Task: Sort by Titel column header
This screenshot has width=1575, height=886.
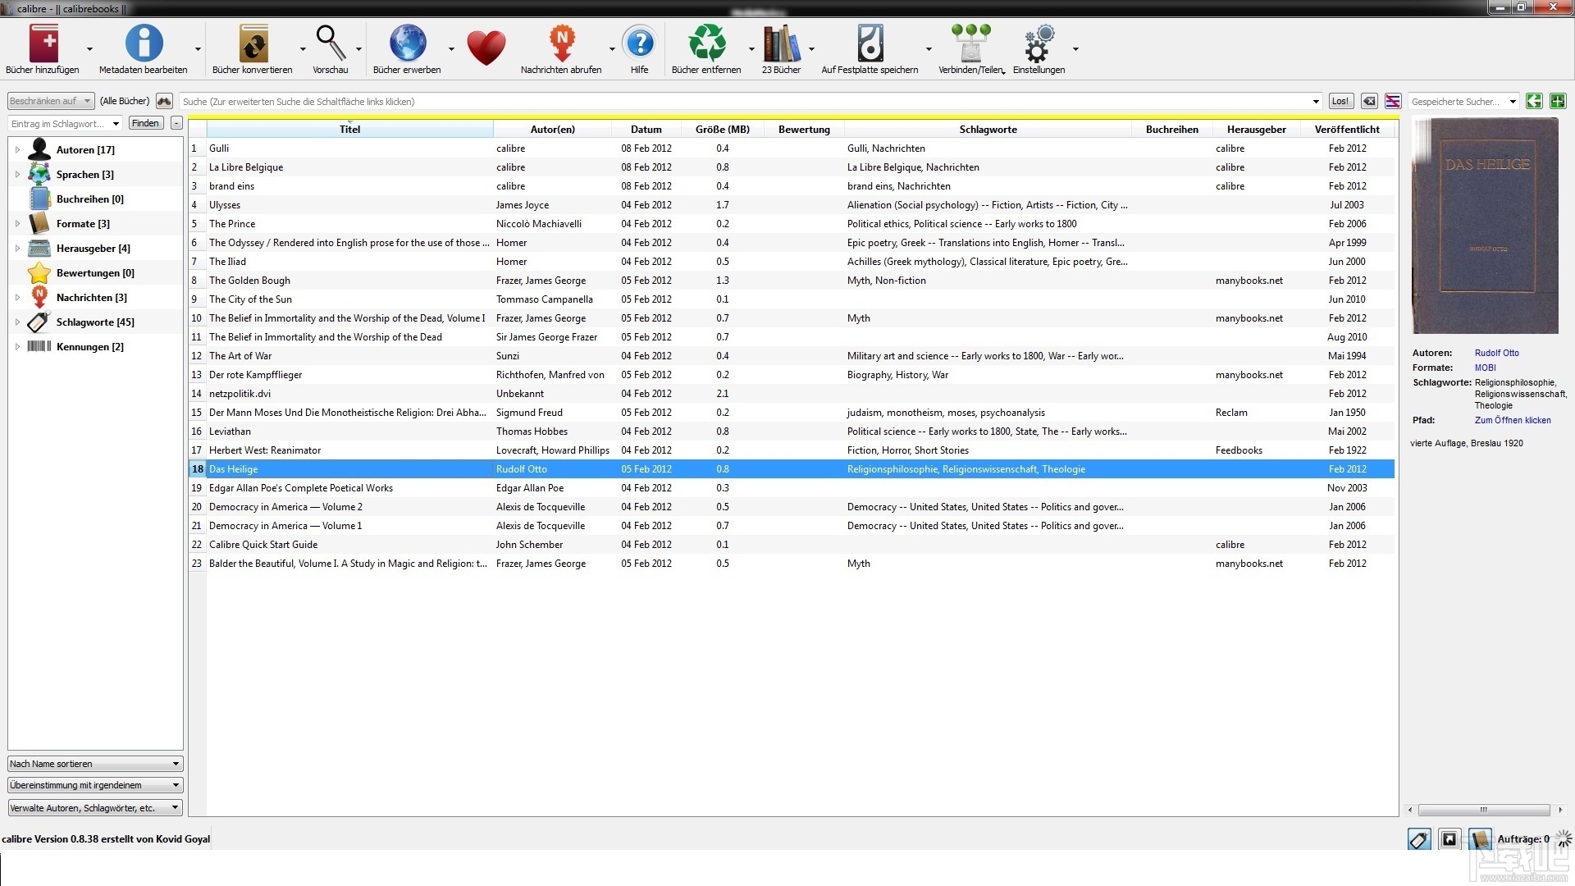Action: pyautogui.click(x=349, y=129)
